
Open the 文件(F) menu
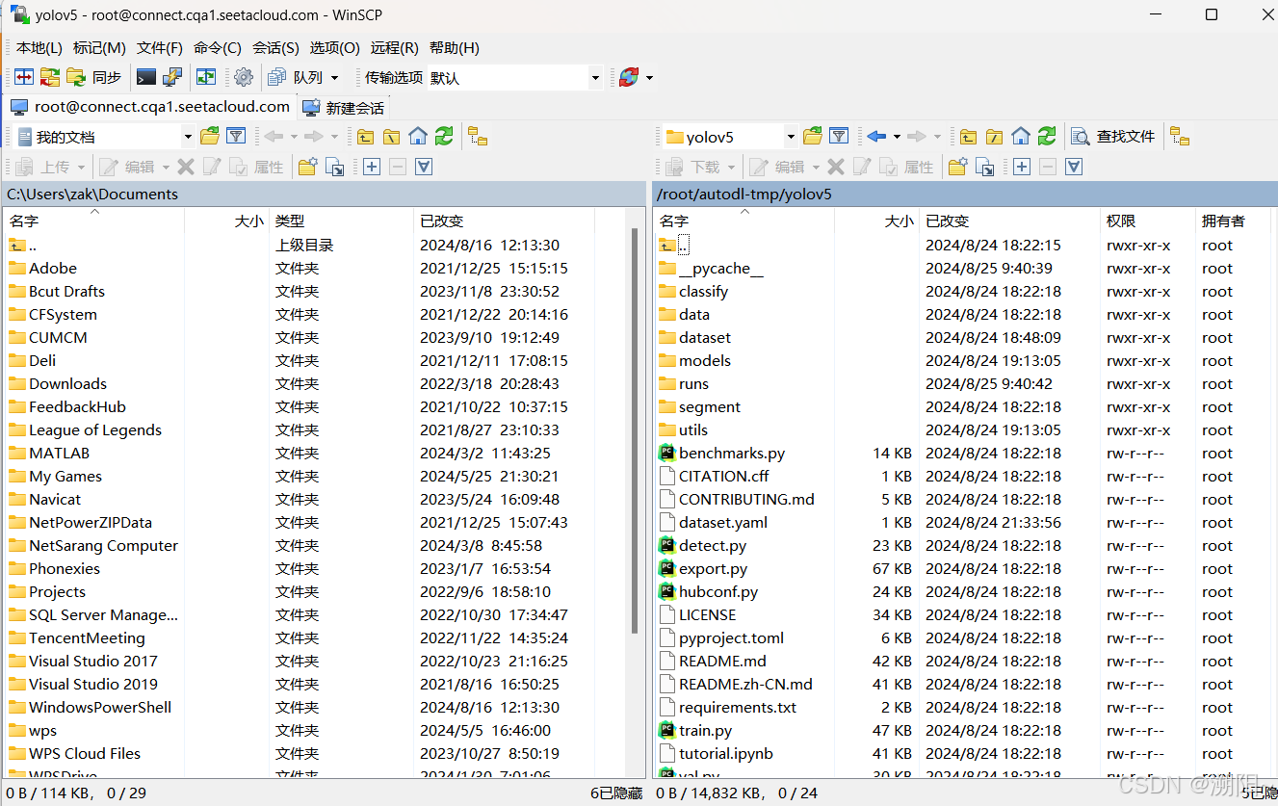tap(160, 47)
